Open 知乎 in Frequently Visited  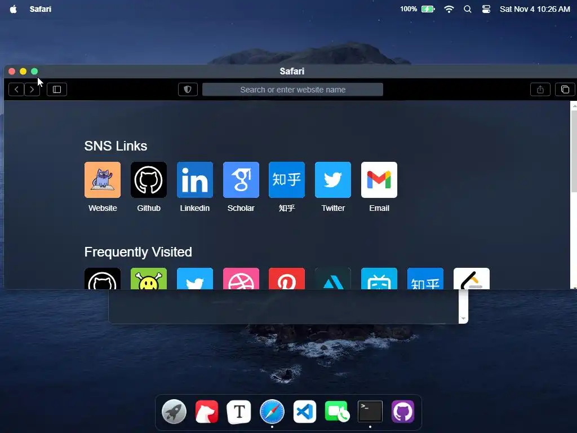point(425,279)
